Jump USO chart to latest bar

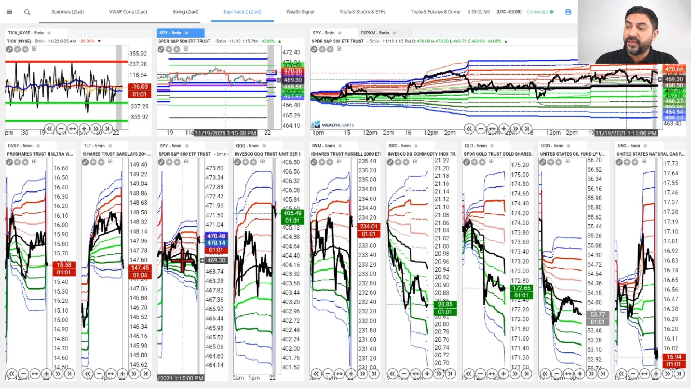click(602, 374)
